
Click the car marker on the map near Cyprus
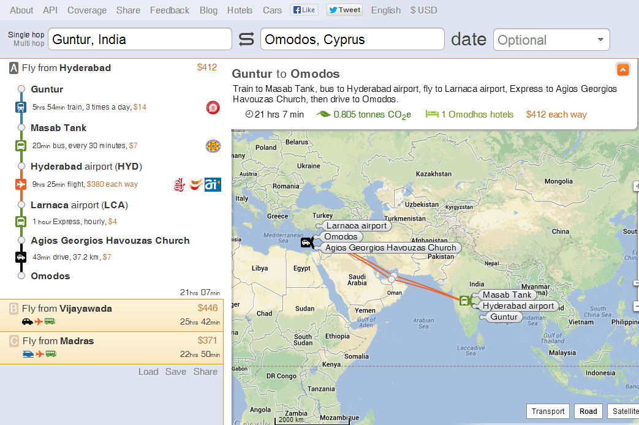click(306, 243)
